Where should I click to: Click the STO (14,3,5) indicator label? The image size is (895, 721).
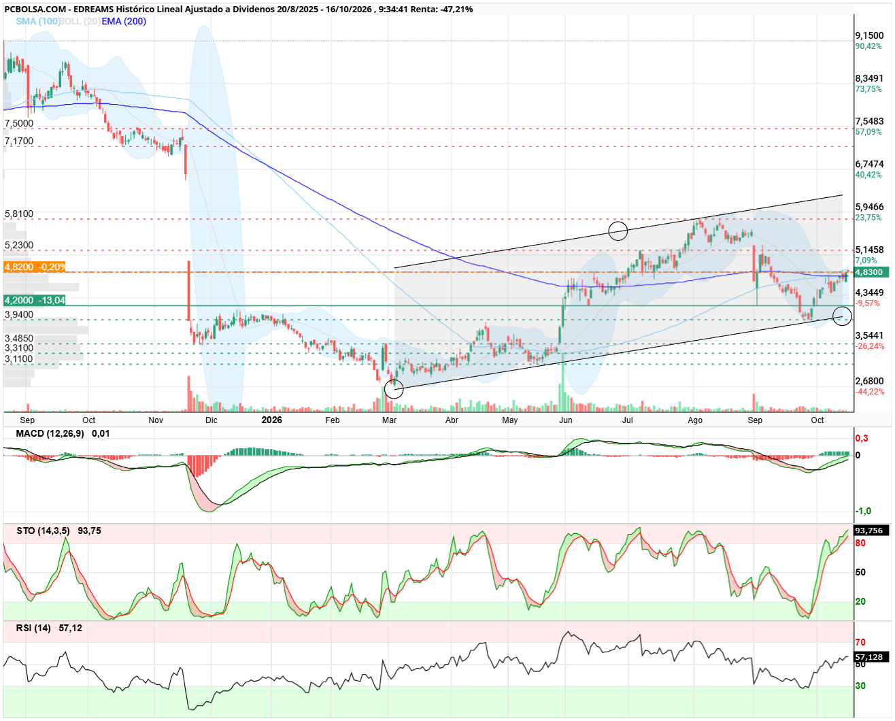pos(43,531)
